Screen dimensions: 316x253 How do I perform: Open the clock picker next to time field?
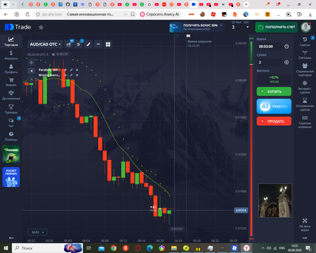(x=286, y=46)
